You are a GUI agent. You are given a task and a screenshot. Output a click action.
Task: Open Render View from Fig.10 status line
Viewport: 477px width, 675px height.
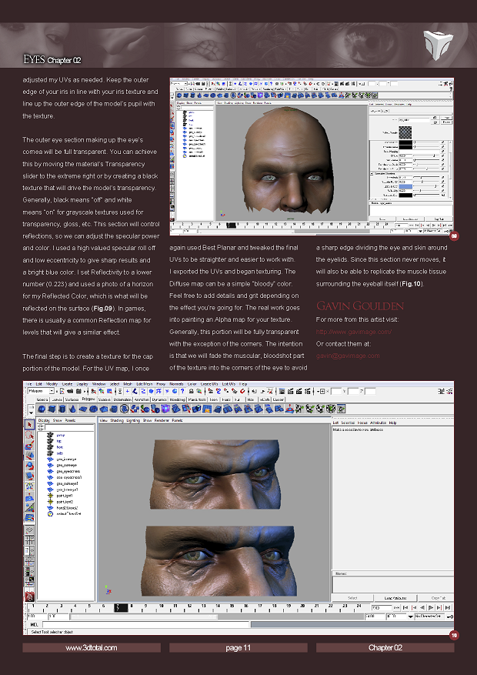point(282,391)
